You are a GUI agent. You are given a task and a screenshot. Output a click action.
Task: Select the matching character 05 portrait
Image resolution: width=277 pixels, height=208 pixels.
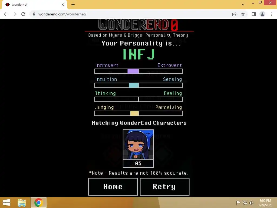138,148
